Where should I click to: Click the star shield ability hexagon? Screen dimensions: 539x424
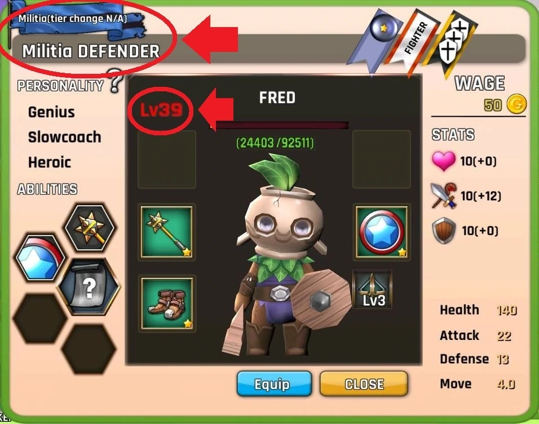pyautogui.click(x=40, y=257)
